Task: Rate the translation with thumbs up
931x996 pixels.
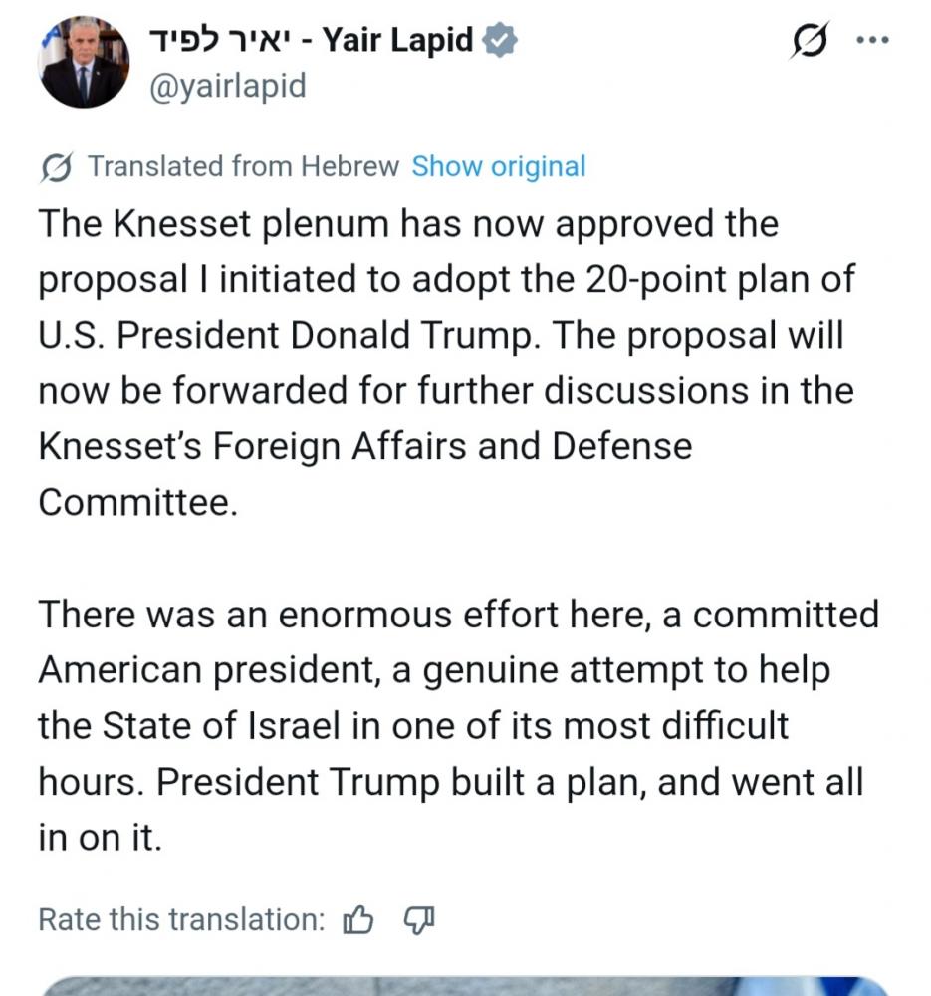Action: pyautogui.click(x=357, y=919)
